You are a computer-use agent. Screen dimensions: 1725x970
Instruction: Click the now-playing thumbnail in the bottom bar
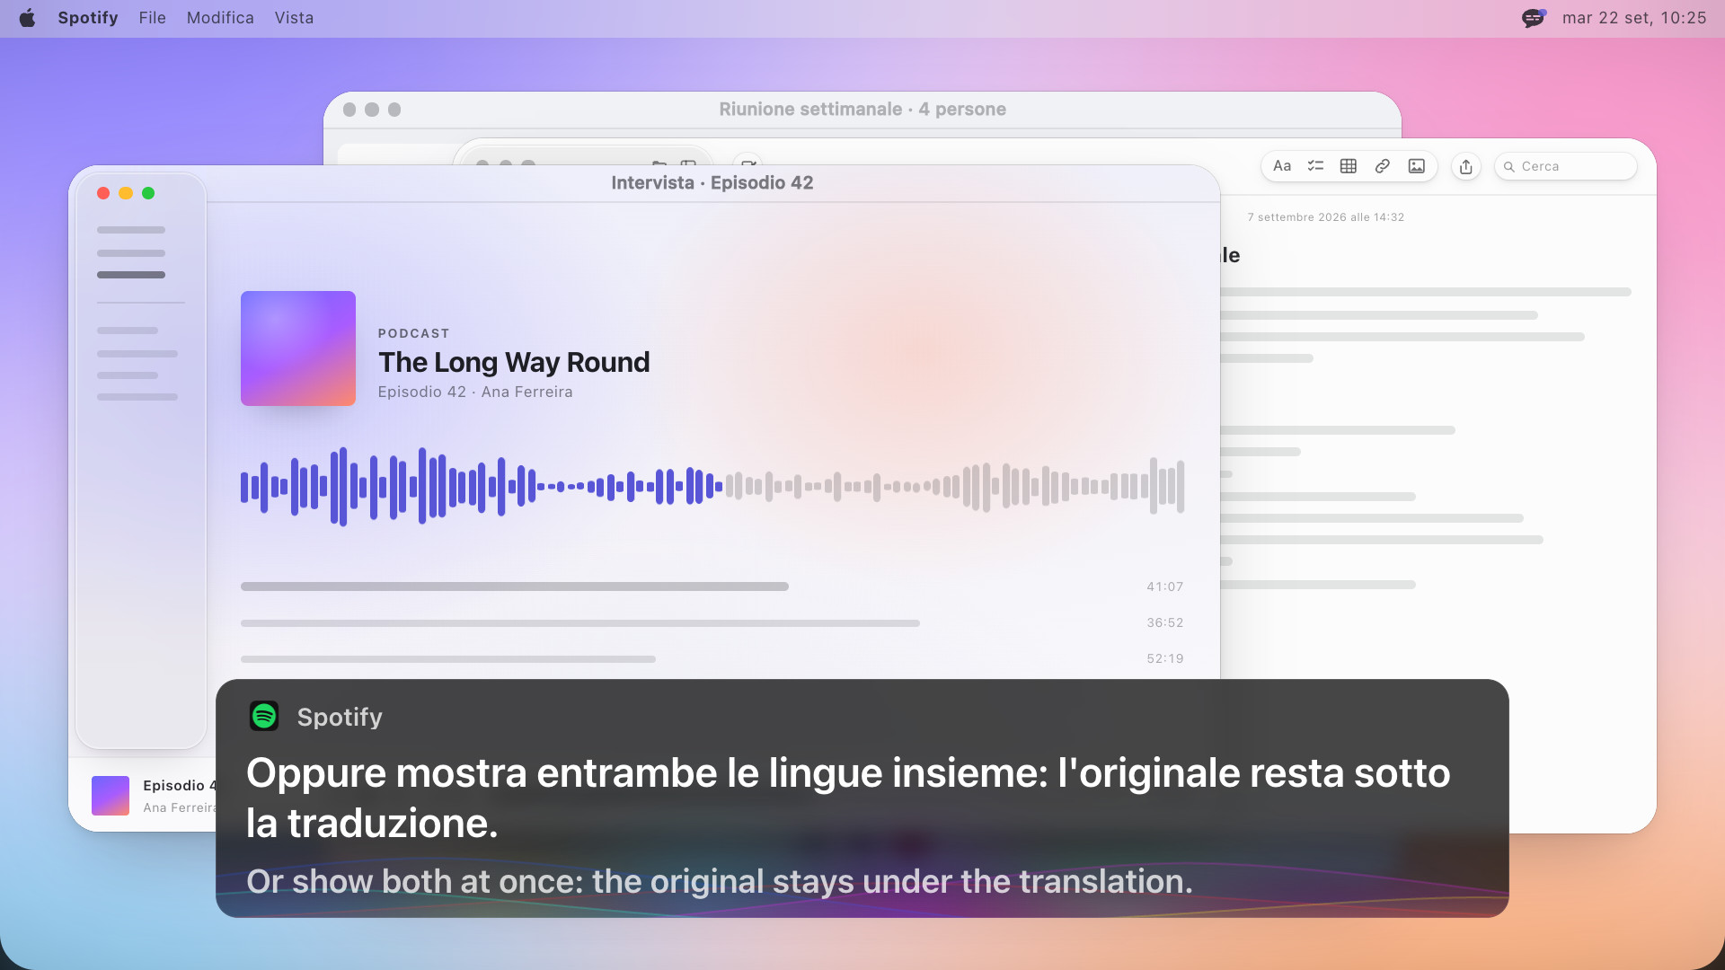tap(111, 796)
